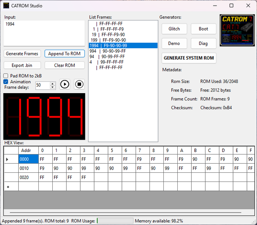This screenshot has height=225, width=257.
Task: Select hex address cell 0010
Action: click(28, 168)
